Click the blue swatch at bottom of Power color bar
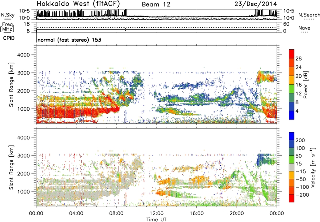 pos(292,115)
